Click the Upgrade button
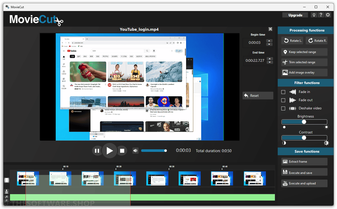This screenshot has height=209, width=337. click(295, 15)
